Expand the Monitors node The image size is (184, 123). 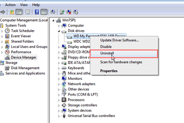59,79
